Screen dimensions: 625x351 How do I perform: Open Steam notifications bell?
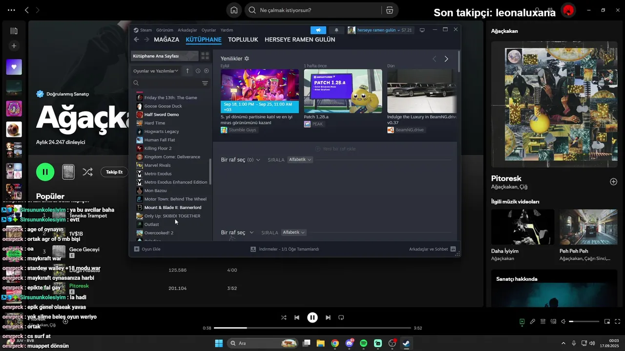point(336,30)
